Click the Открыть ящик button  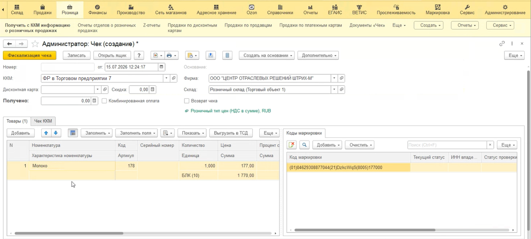112,56
